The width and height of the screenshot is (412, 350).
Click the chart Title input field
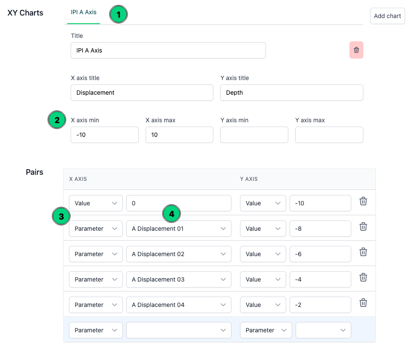[x=168, y=50]
